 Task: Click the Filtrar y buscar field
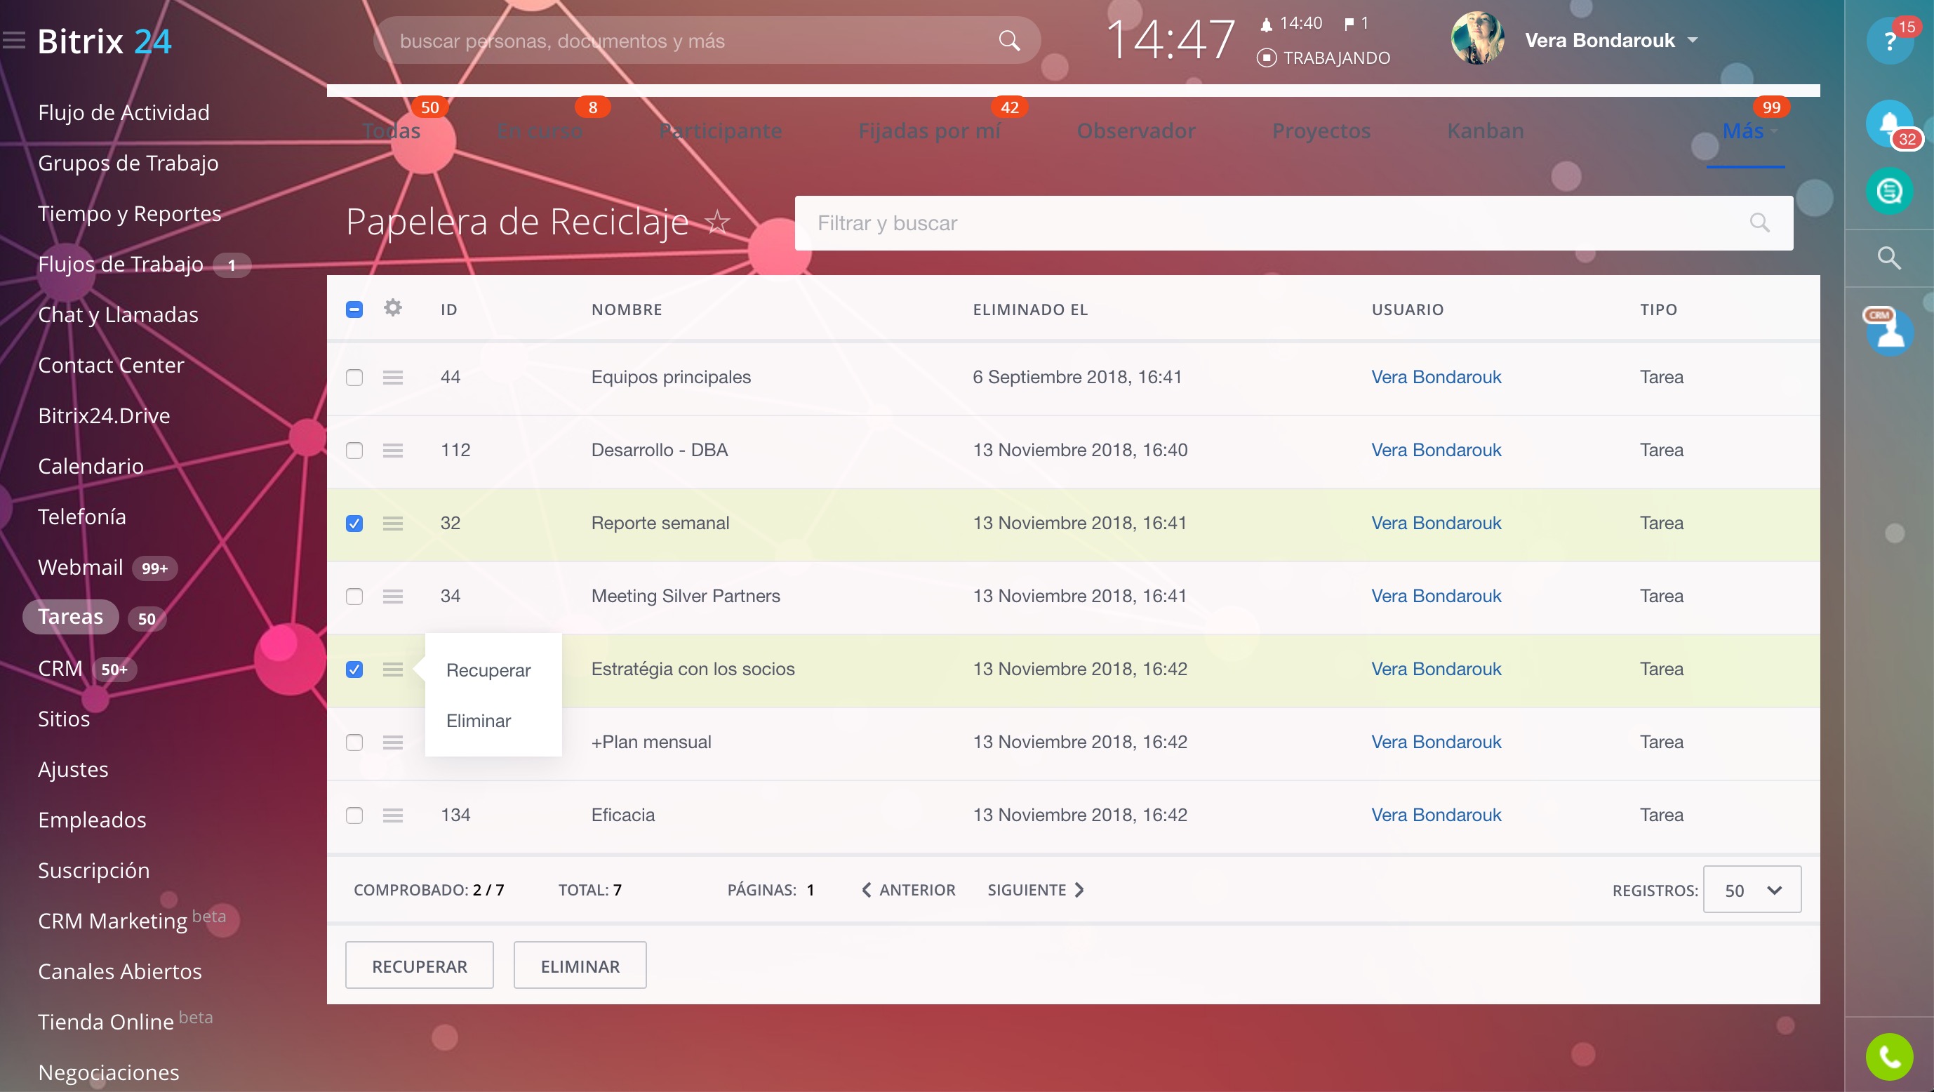[1276, 223]
